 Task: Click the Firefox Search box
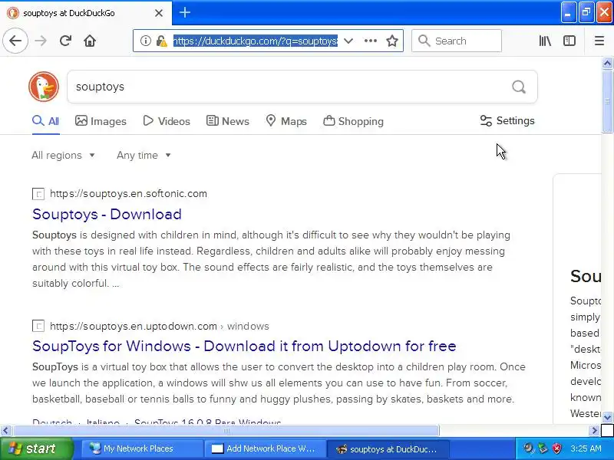tap(457, 41)
